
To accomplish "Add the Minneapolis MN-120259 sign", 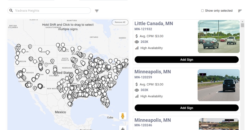I will 186,108.
